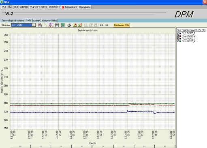Jump to first record navigation button
Image resolution: width=207 pixels, height=148 pixels.
point(20,146)
